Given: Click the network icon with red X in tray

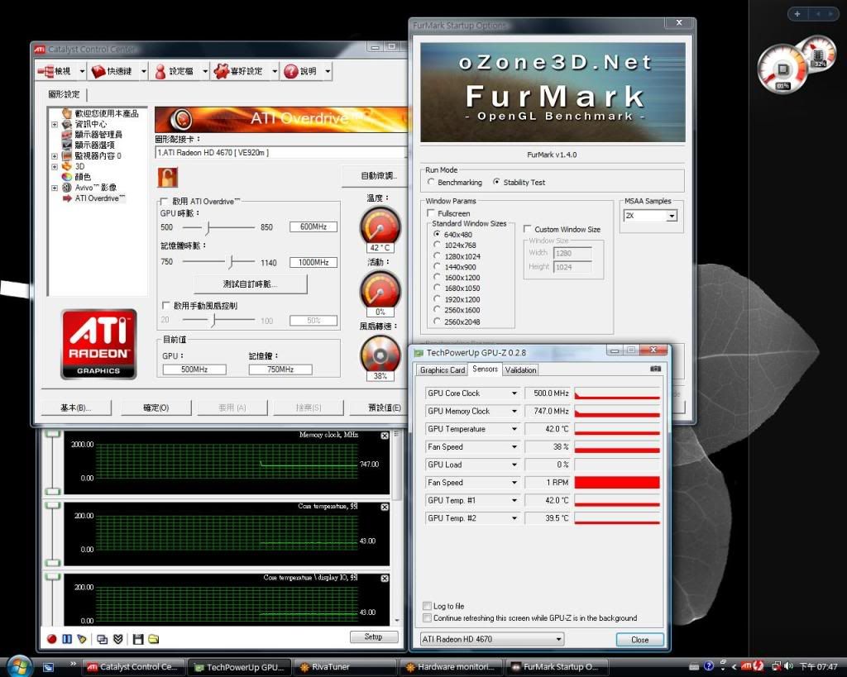Looking at the screenshot, I should [x=777, y=667].
